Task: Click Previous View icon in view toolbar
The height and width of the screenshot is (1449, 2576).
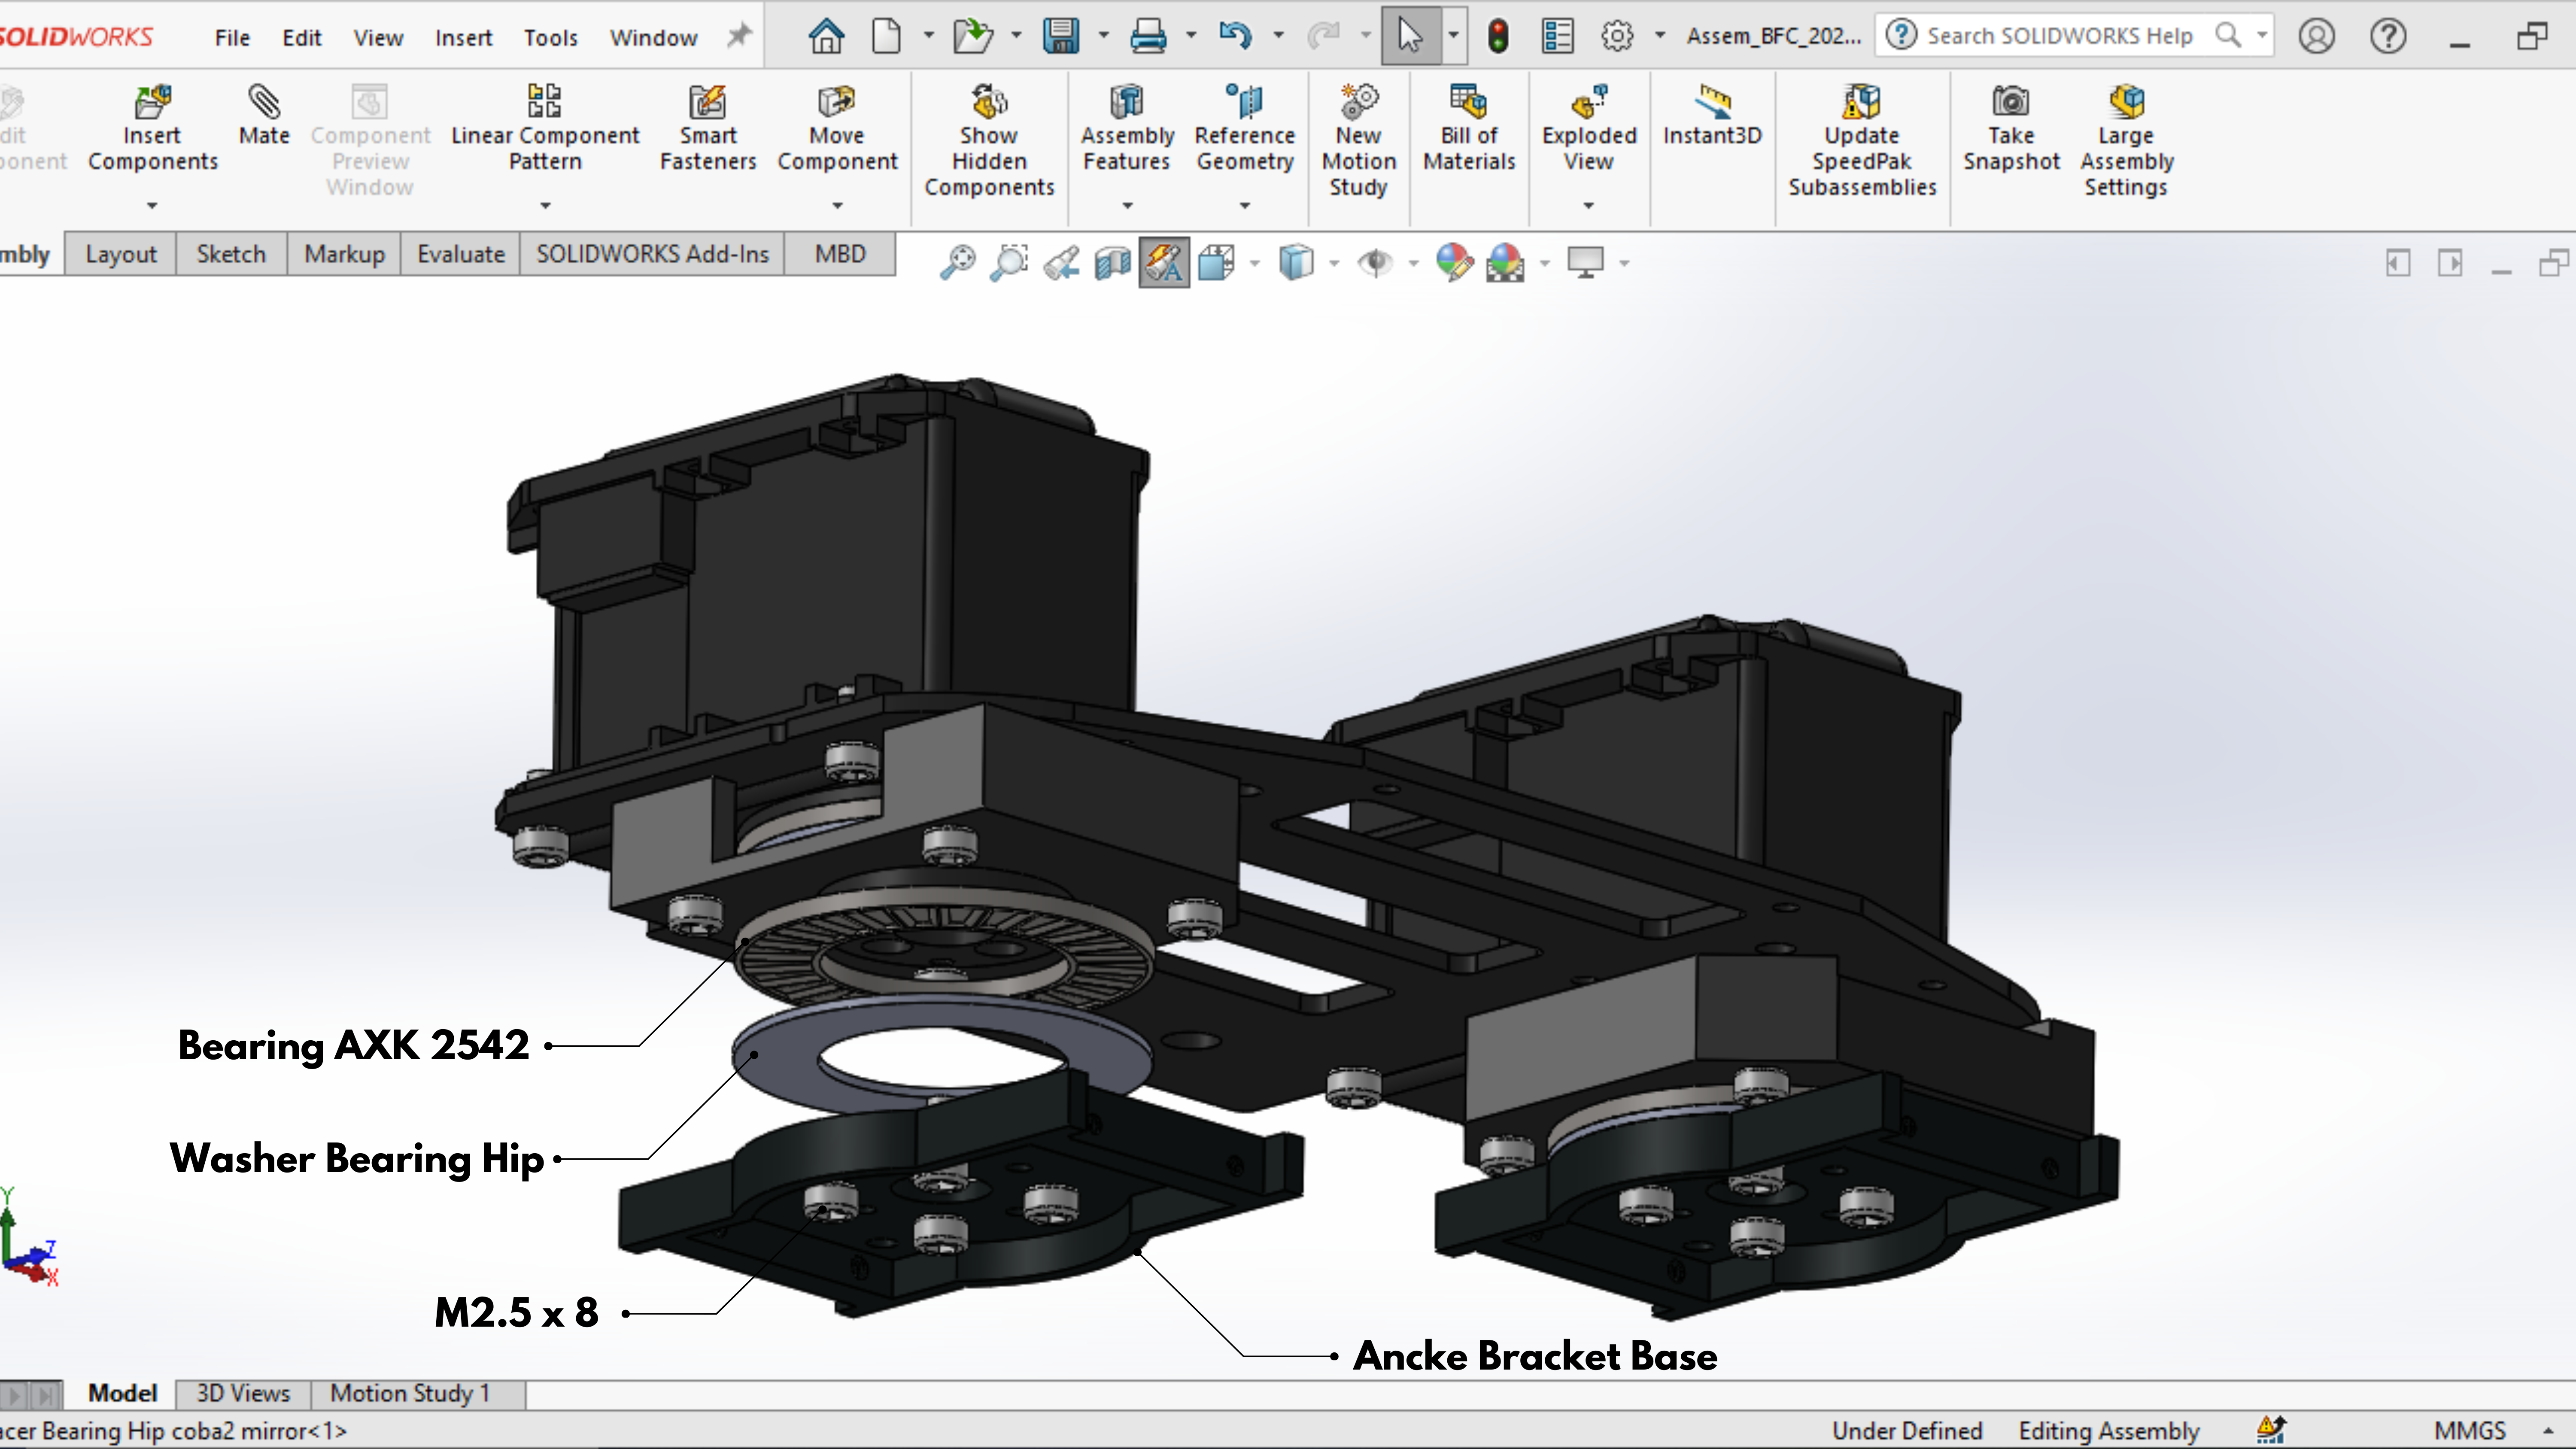Action: [x=1061, y=263]
